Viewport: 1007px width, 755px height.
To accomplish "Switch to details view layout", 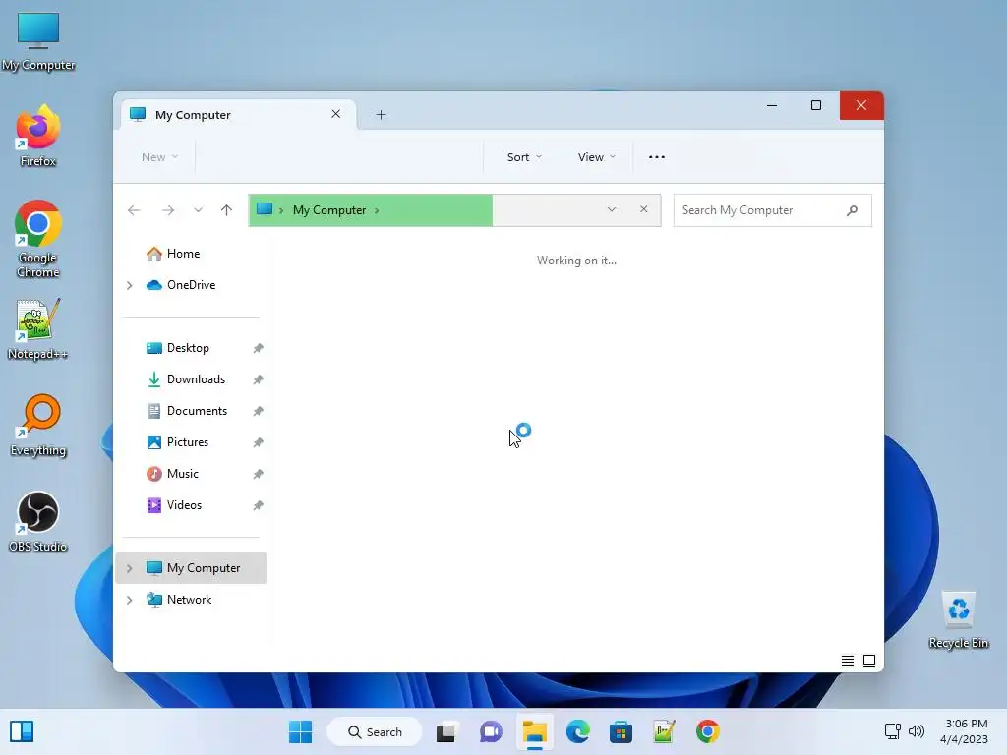I will pyautogui.click(x=847, y=661).
